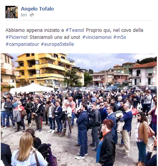Open the #campaniatour hashtag
This screenshot has height=166, width=158.
tap(22, 44)
